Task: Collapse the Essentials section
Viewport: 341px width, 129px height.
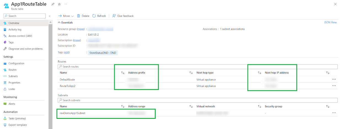Action: (65, 22)
